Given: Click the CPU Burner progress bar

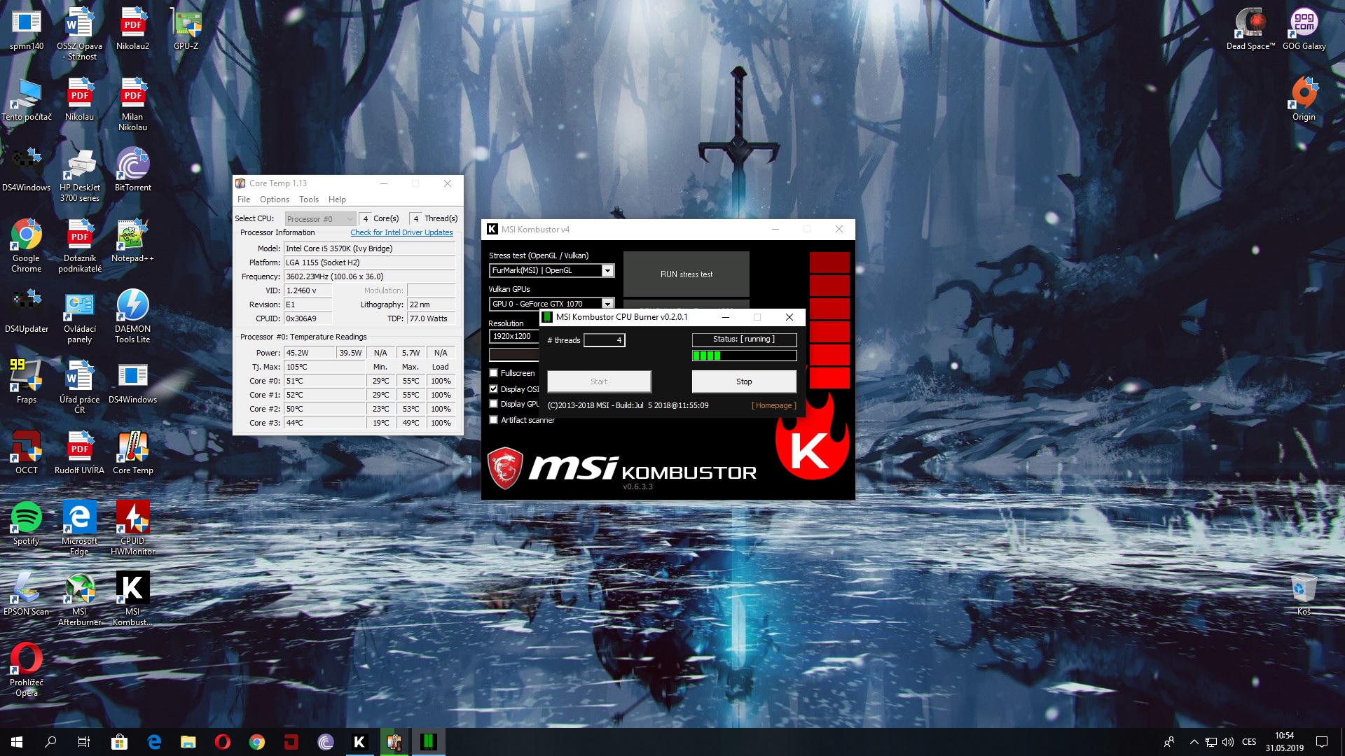Looking at the screenshot, I should tap(744, 356).
